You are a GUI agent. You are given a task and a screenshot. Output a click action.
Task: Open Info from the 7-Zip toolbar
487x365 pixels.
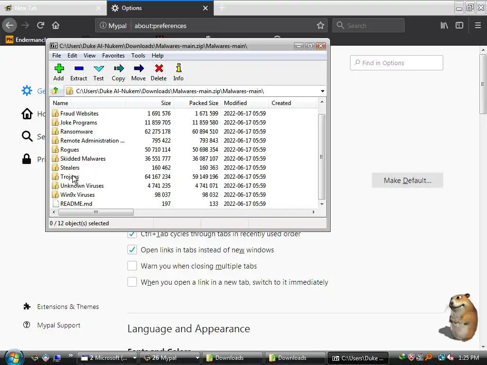178,72
